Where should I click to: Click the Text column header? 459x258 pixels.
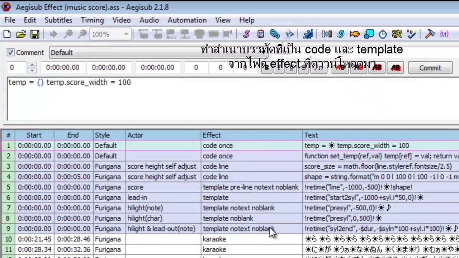381,135
